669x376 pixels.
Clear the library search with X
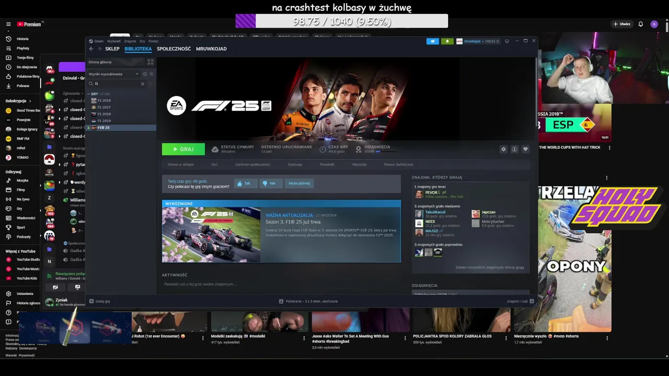click(x=143, y=84)
